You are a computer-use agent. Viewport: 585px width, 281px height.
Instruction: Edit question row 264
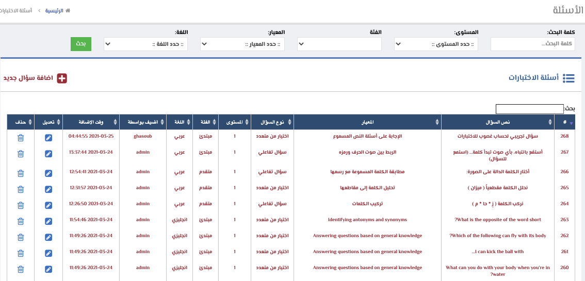pyautogui.click(x=48, y=205)
